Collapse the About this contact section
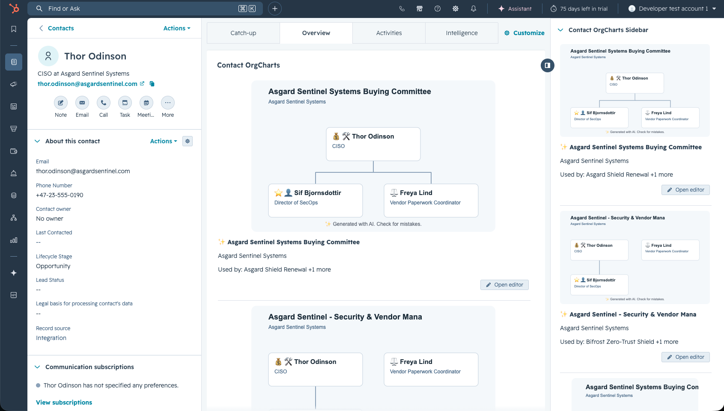 [37, 141]
